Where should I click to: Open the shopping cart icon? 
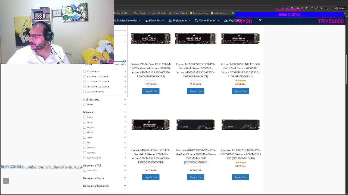tap(260, 21)
